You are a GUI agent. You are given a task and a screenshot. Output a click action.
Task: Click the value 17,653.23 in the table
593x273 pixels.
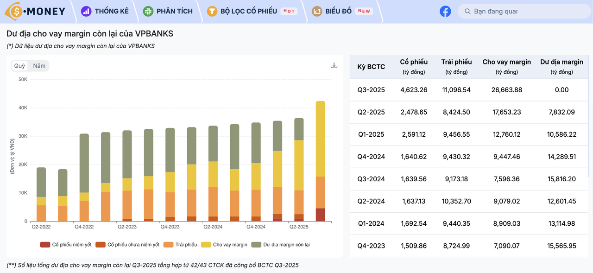(507, 112)
